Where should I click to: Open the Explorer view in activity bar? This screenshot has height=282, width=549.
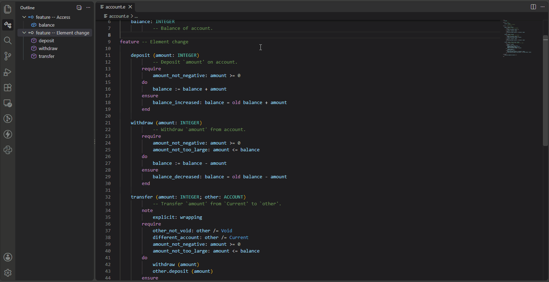(x=8, y=9)
